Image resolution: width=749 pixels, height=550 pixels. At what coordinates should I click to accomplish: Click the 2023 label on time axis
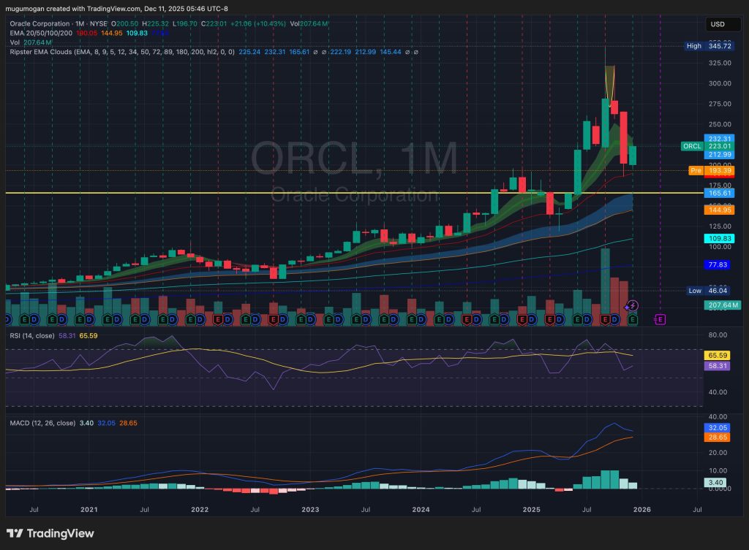(x=310, y=509)
